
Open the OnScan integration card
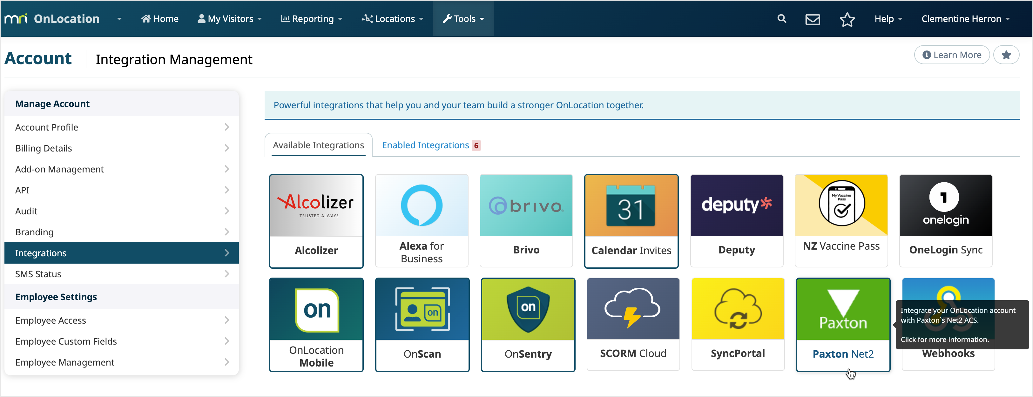click(422, 325)
